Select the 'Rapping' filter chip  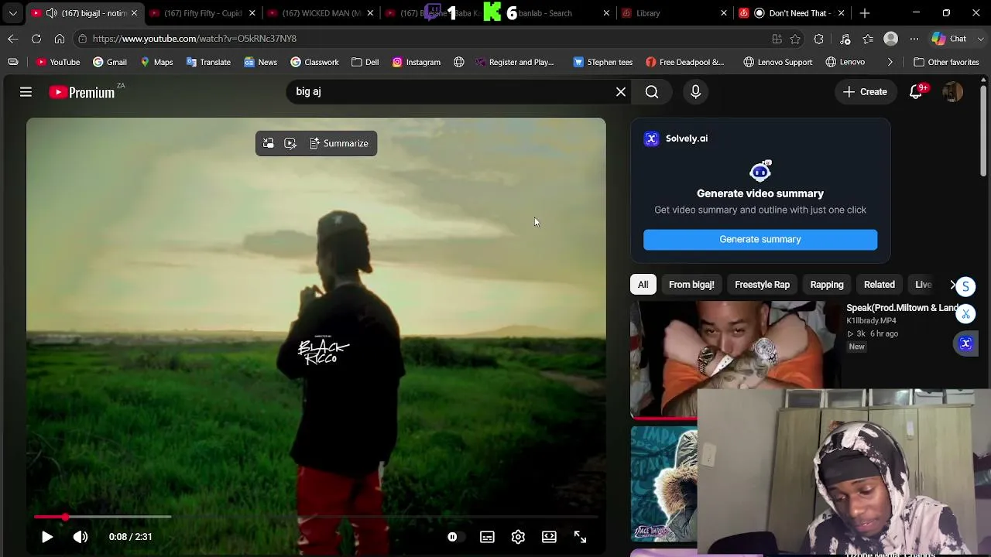click(827, 285)
